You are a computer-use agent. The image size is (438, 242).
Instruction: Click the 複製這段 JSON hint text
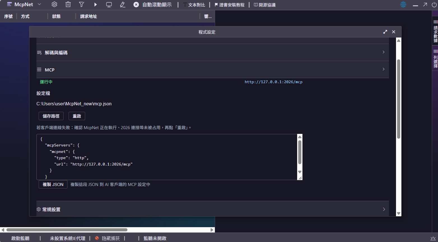point(110,185)
